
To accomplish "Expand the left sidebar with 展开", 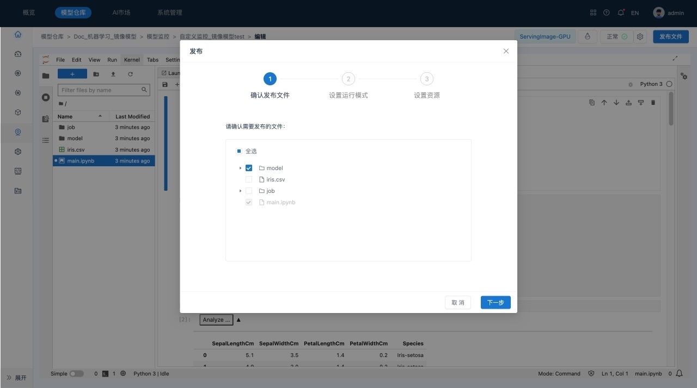I will point(16,378).
